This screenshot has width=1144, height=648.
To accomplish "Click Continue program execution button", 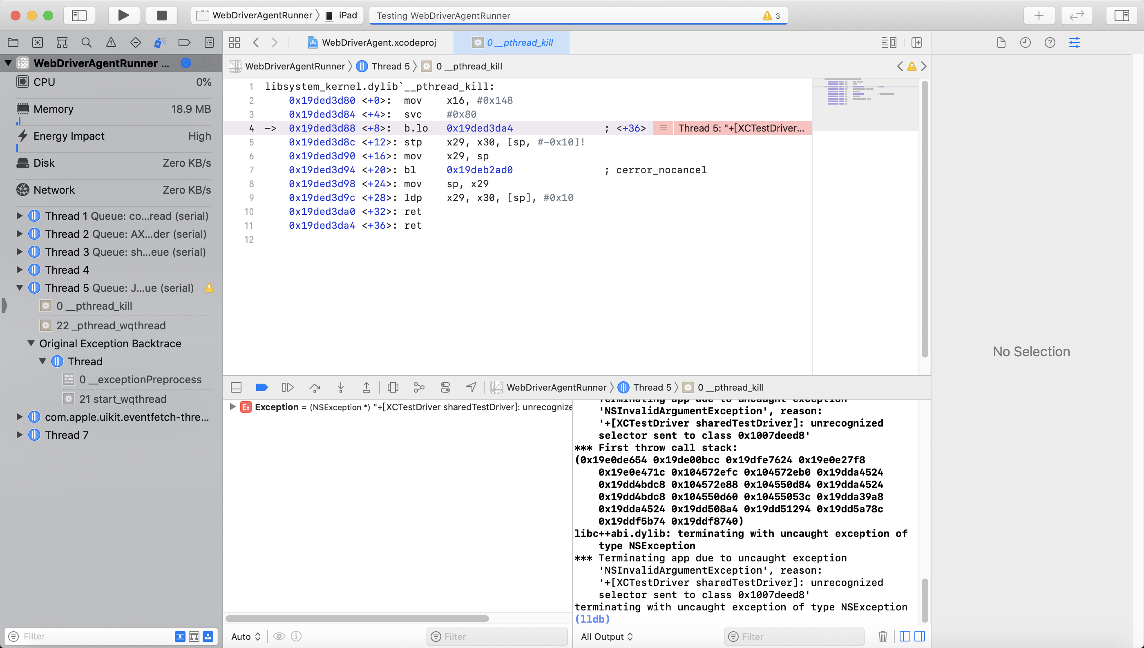I will [288, 388].
